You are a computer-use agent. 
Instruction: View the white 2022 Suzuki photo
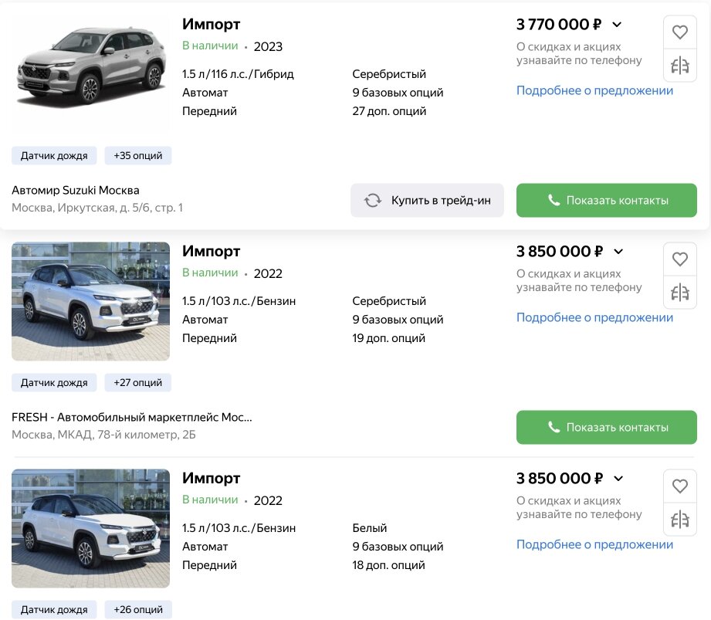(90, 528)
